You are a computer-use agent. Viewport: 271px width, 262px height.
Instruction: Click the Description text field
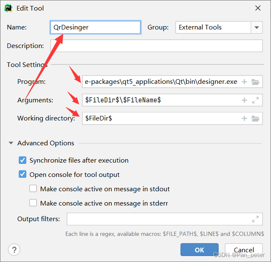click(156, 46)
